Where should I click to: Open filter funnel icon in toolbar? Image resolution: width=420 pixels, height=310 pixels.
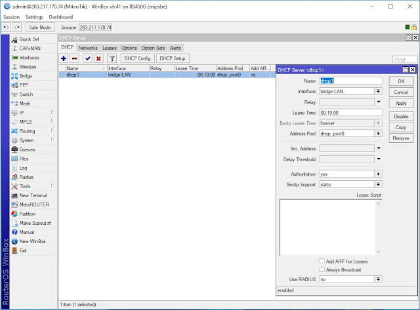coord(112,58)
